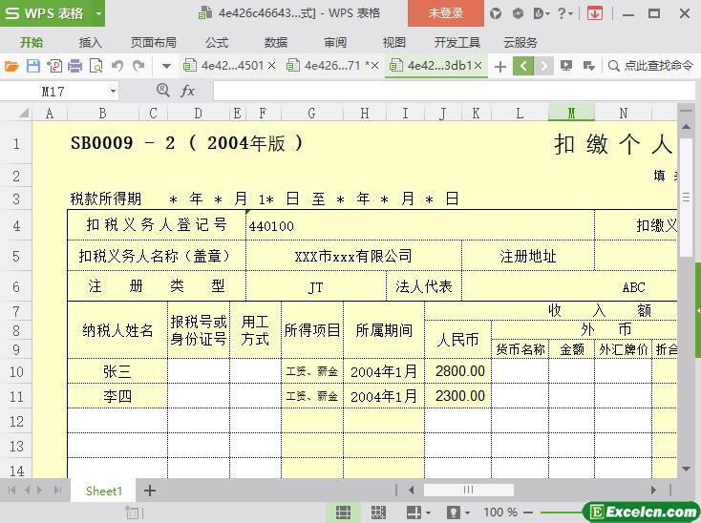Go to next document tab gray arrow
701x523 pixels.
[x=543, y=66]
